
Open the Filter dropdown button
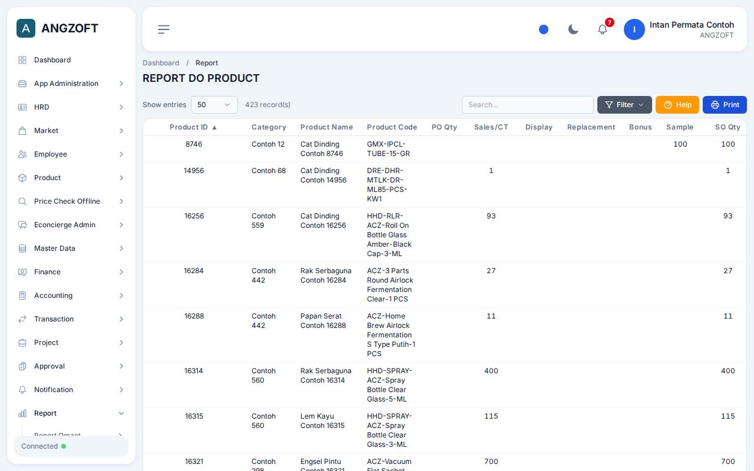click(624, 105)
